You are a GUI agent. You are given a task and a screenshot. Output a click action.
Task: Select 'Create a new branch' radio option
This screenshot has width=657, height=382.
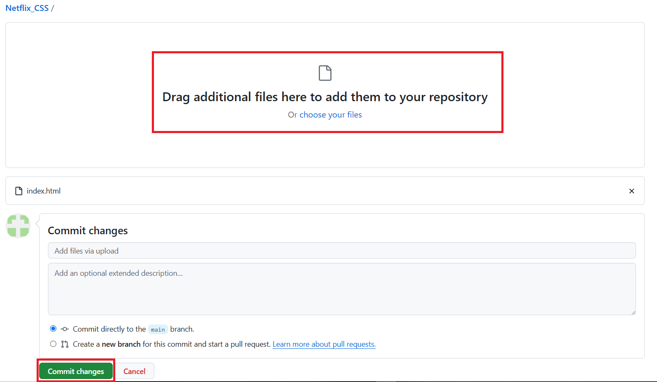coord(53,344)
